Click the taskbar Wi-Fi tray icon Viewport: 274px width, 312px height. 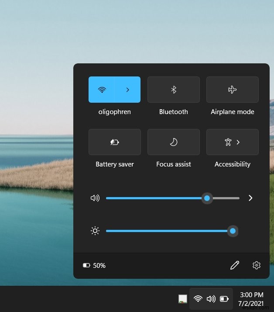198,298
